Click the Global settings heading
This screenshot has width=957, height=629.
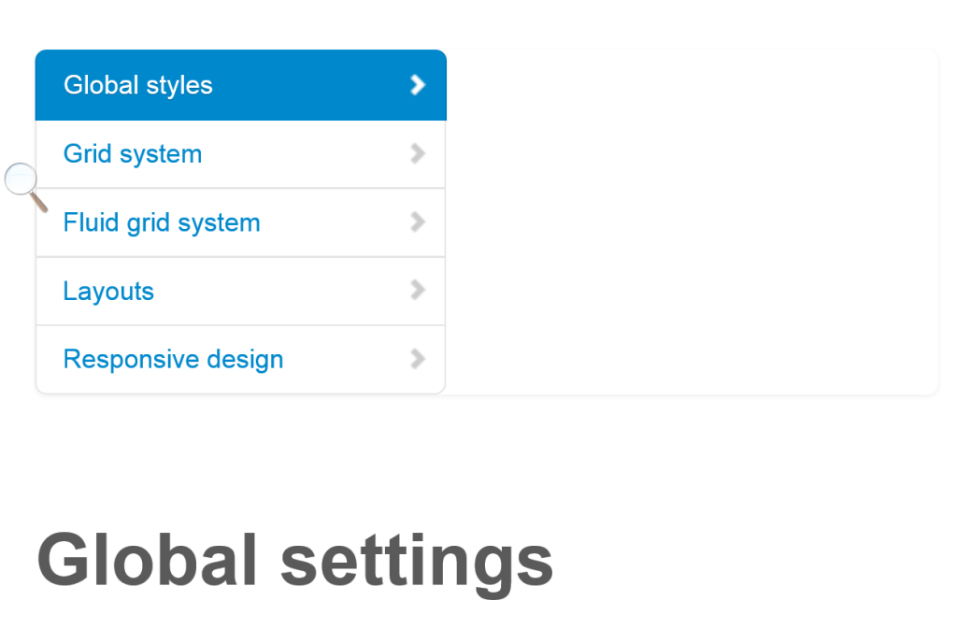pyautogui.click(x=294, y=559)
